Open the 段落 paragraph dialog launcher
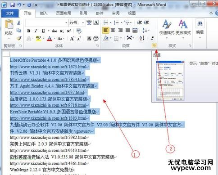 [154, 45]
